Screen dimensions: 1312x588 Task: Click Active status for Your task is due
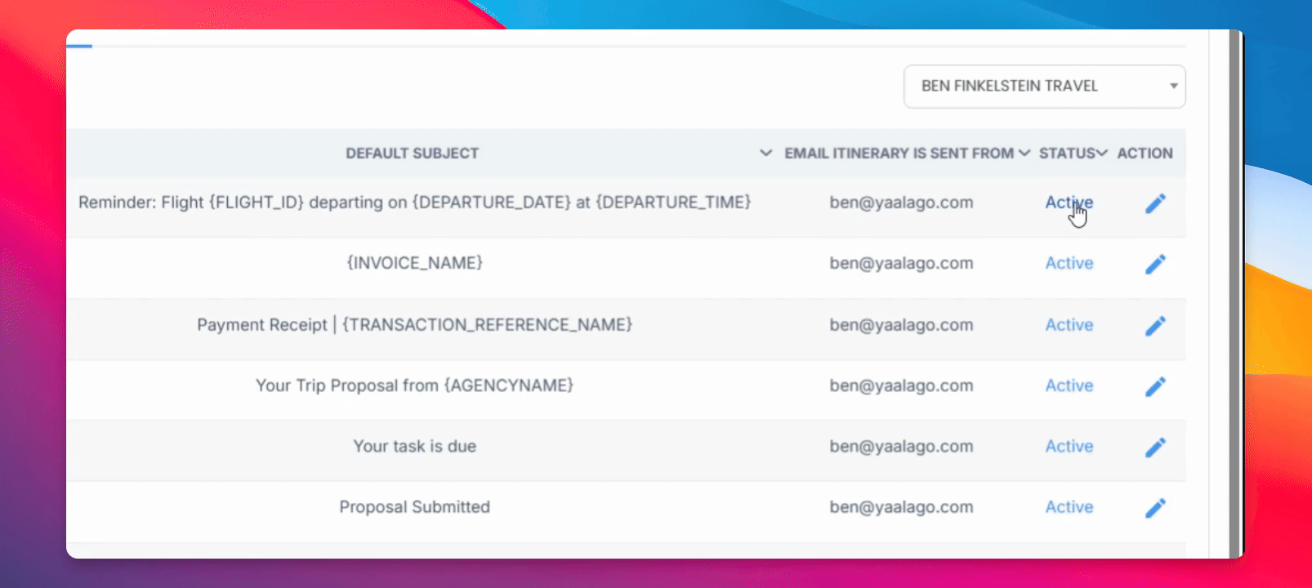(1069, 446)
